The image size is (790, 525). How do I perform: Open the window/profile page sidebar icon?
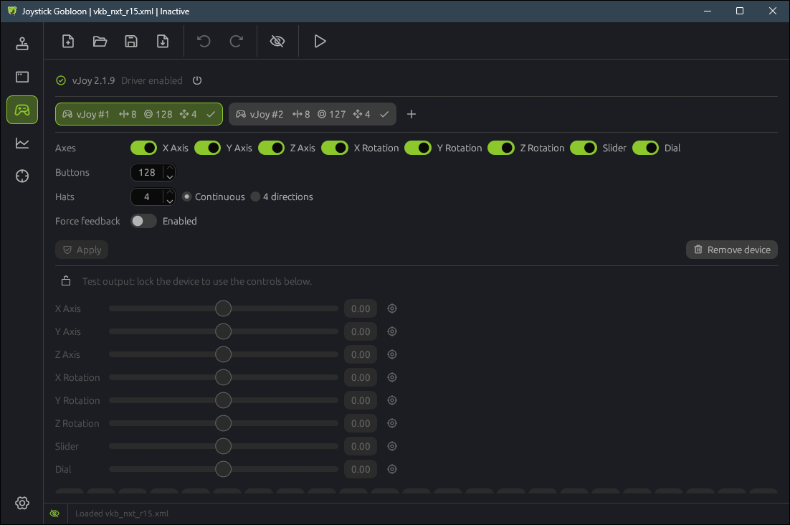coord(22,77)
